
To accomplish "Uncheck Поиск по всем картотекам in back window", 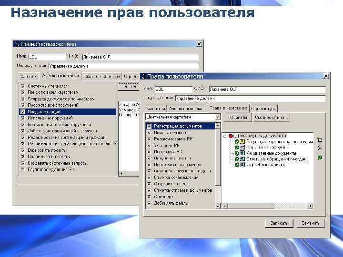I will (x=23, y=92).
